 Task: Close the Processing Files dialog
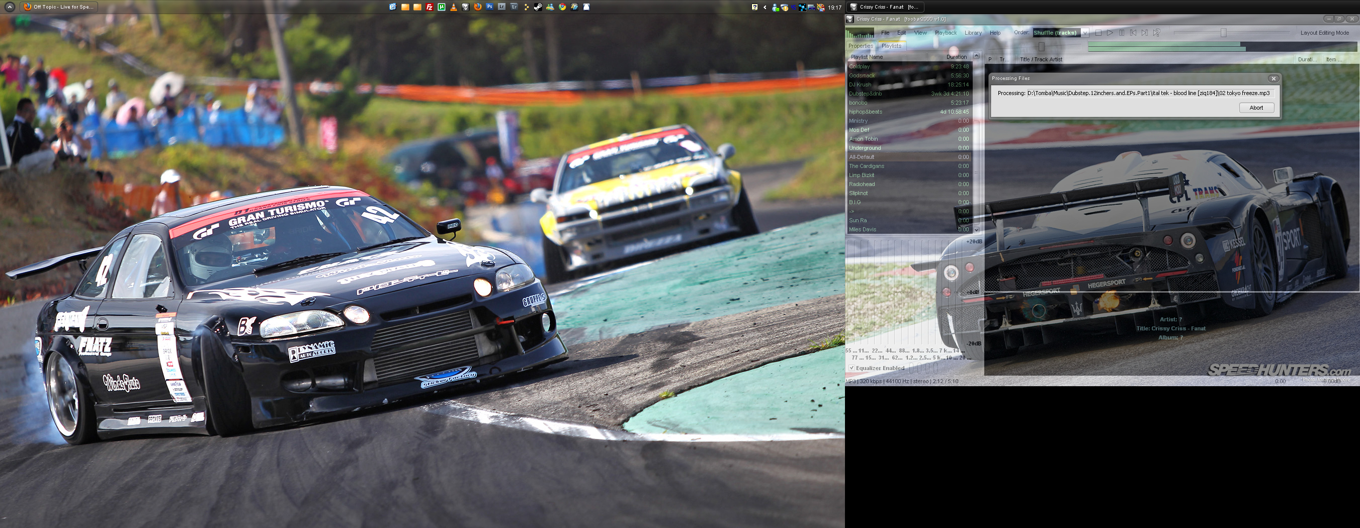tap(1273, 78)
